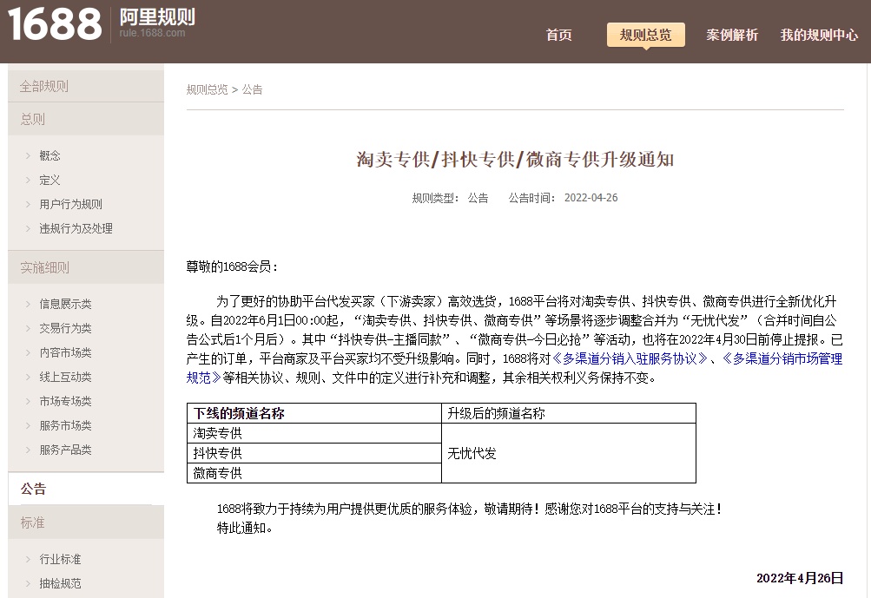Screen dimensions: 871x598
Task: Open 服务市场类 in the sidebar
Action: (65, 425)
